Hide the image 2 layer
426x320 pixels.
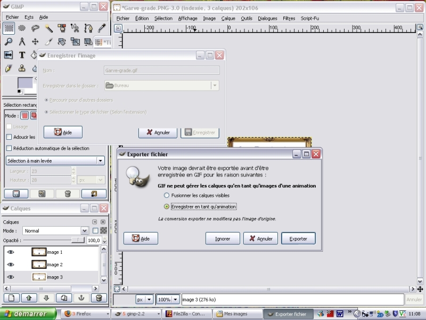[11, 265]
